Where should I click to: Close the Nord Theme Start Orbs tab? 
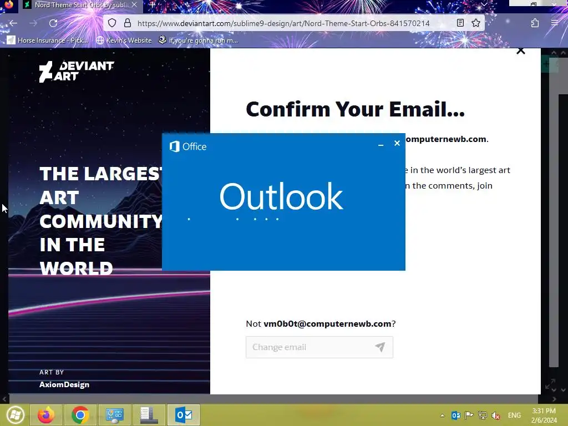click(134, 4)
